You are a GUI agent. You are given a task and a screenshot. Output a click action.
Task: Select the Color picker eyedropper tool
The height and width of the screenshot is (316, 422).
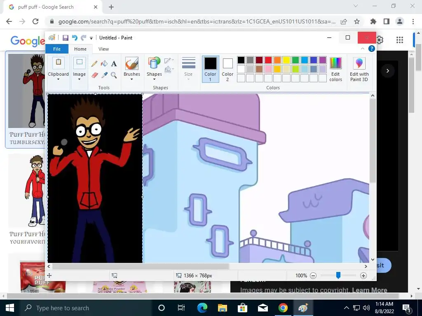coord(104,75)
